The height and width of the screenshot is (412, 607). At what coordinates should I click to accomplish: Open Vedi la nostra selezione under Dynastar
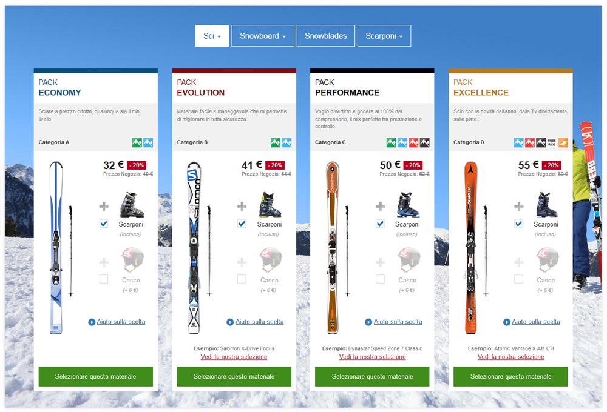pos(373,357)
